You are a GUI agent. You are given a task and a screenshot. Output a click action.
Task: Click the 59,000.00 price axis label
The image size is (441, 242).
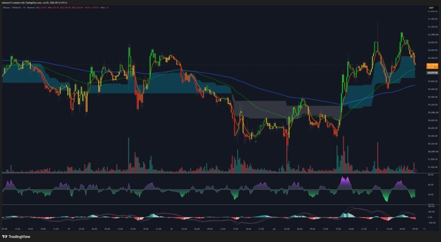click(432, 112)
